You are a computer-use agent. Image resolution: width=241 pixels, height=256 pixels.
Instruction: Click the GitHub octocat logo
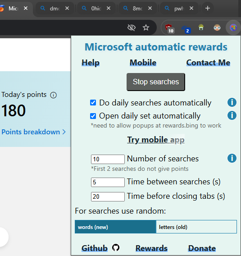(116, 248)
